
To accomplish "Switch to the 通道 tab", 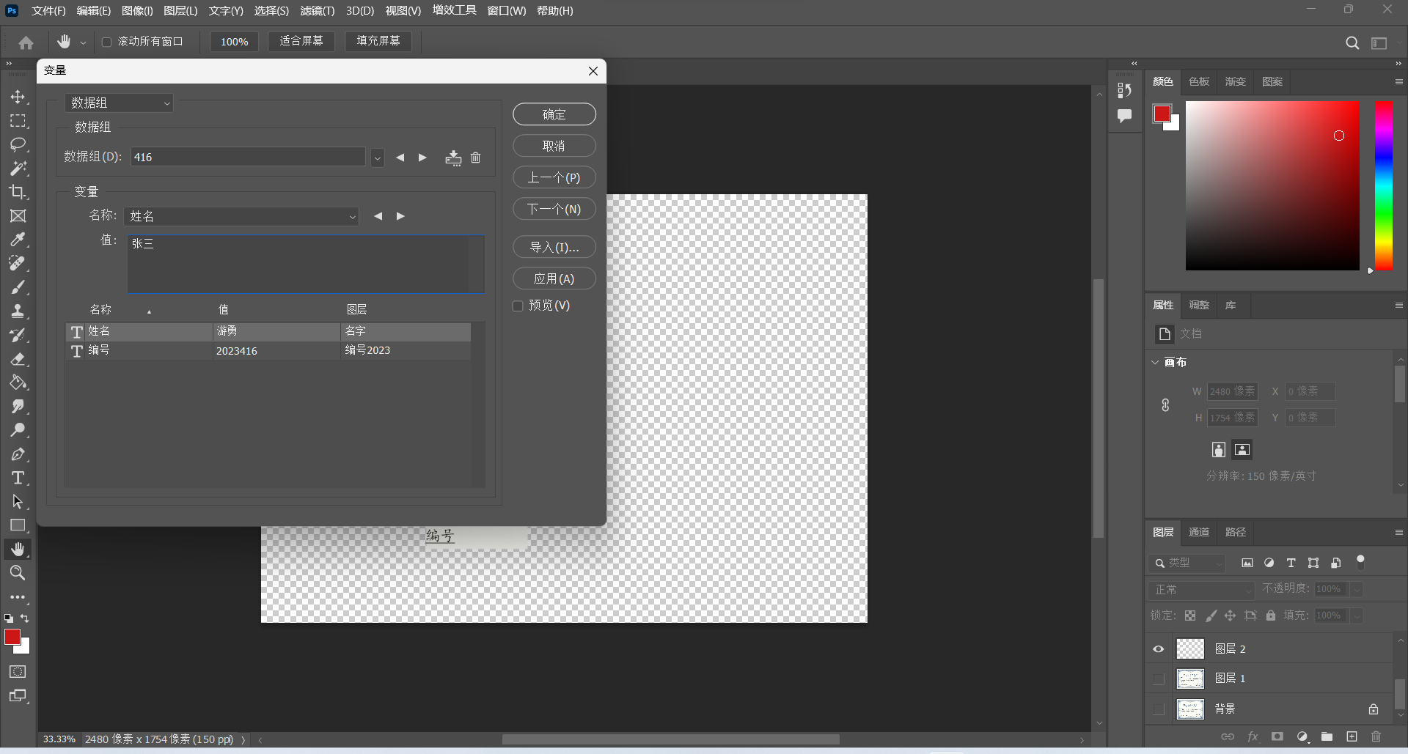I will click(x=1199, y=532).
